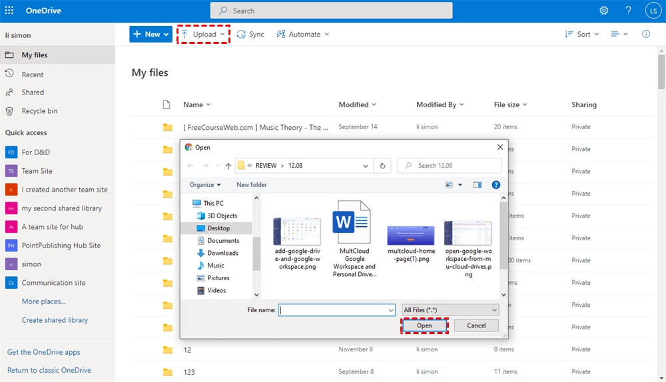Go to Shared in left navigation
Screen dimensions: 666x382
tap(33, 93)
